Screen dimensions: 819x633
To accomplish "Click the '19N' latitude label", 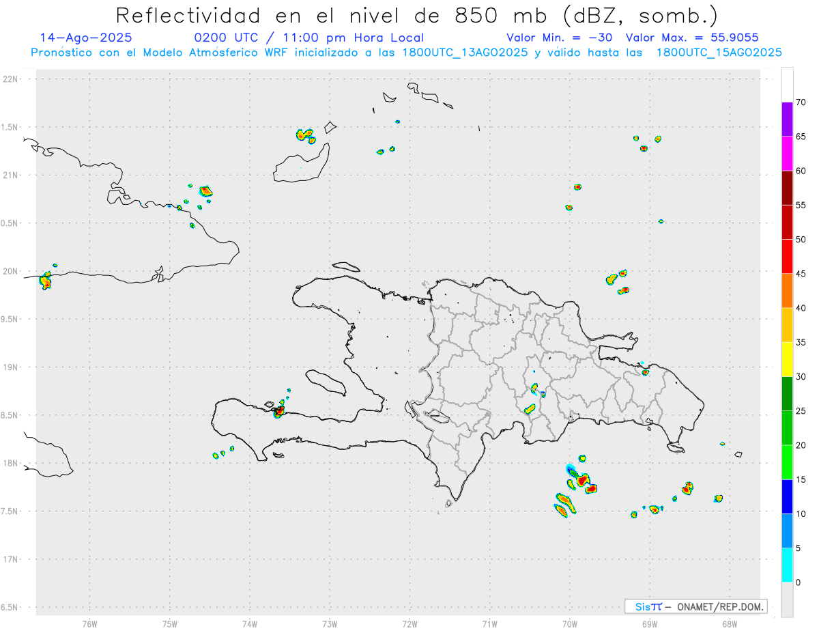I will 12,367.
